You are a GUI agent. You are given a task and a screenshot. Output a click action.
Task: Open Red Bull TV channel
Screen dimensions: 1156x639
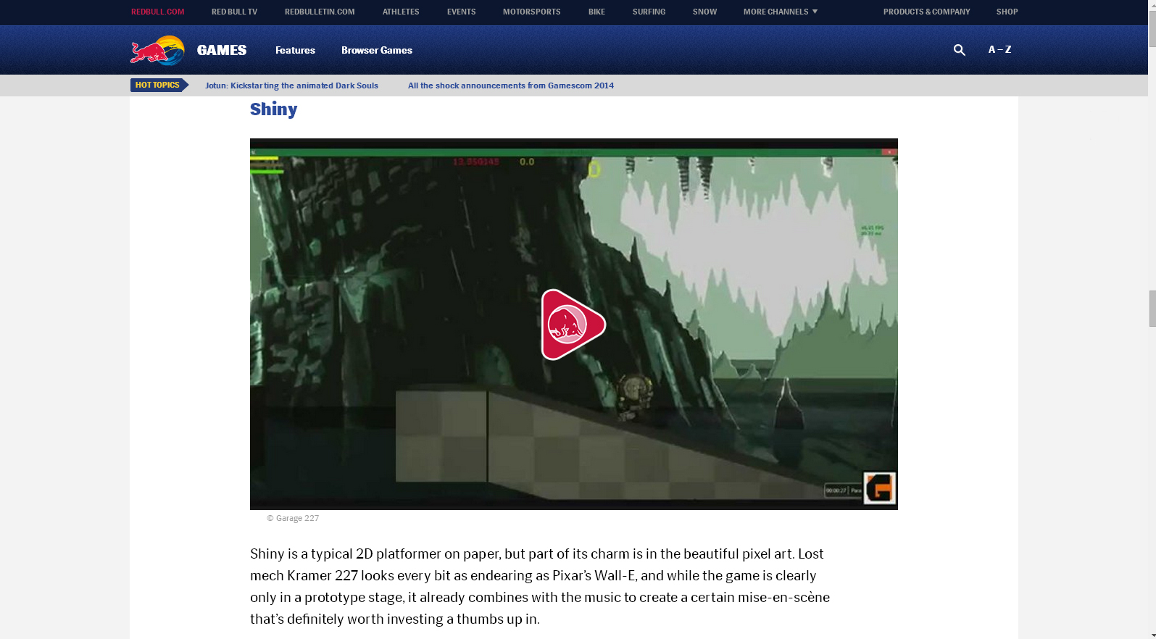coord(234,12)
